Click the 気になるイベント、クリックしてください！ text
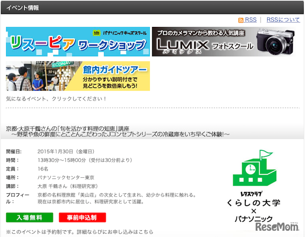 [x=56, y=99]
